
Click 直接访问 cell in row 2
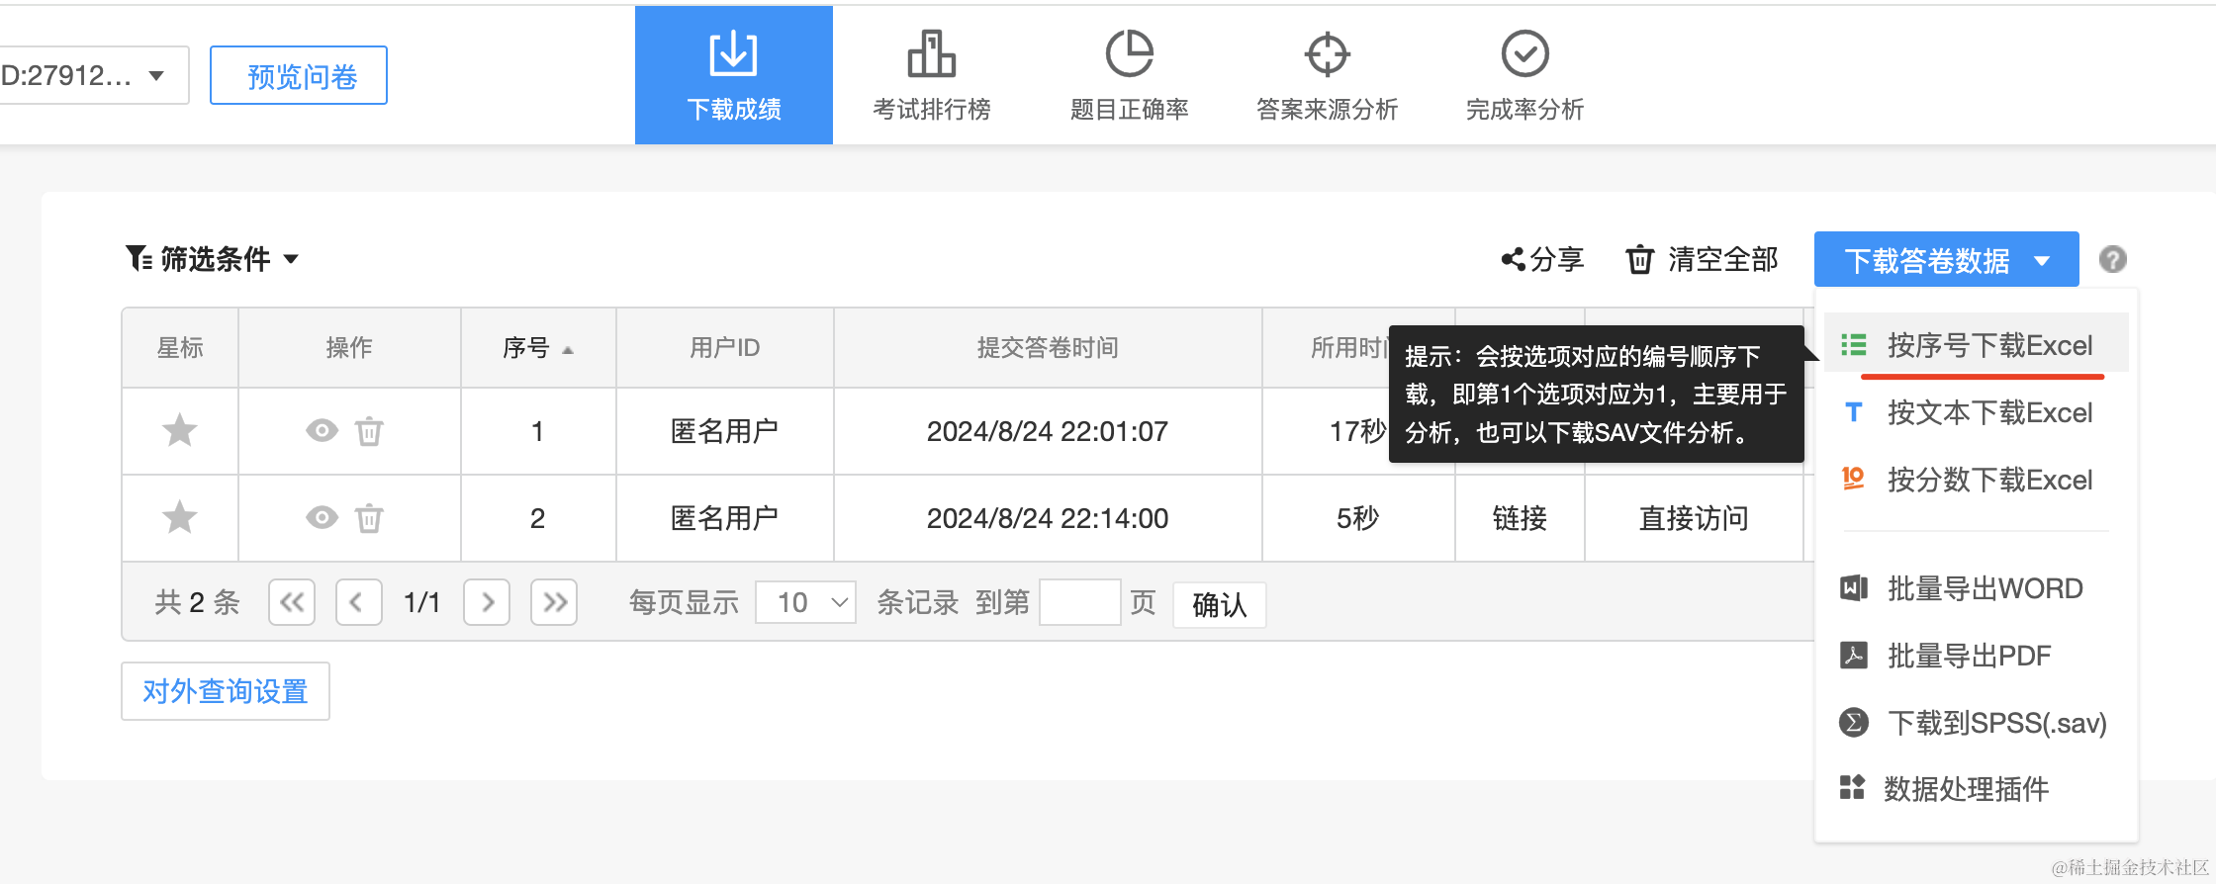1694,517
